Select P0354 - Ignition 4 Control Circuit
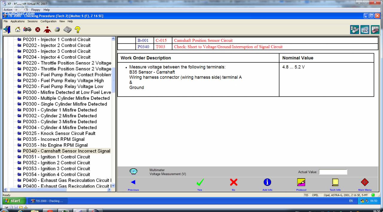The height and width of the screenshot is (212, 383). [x=57, y=174]
